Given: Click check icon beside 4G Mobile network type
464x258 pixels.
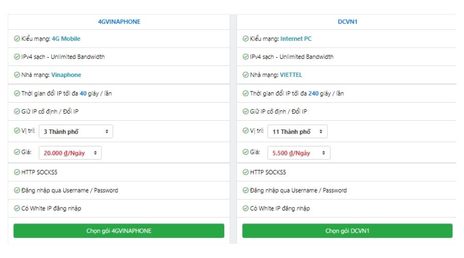Looking at the screenshot, I should pyautogui.click(x=16, y=39).
